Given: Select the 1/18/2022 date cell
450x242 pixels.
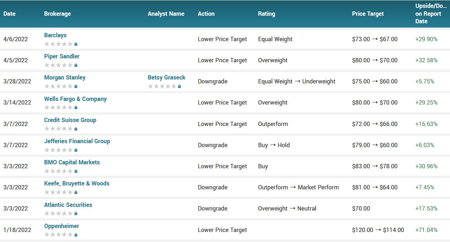Looking at the screenshot, I should (x=17, y=230).
